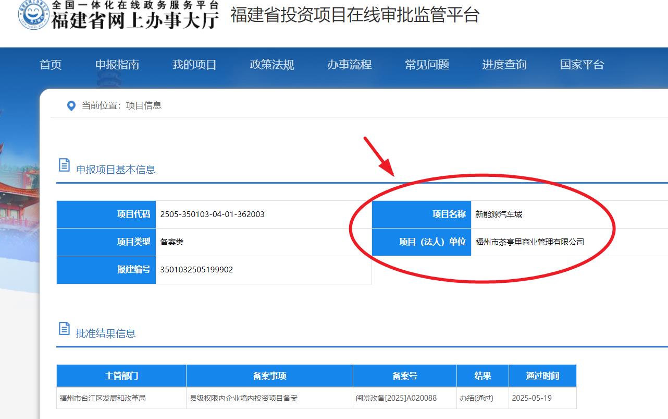The height and width of the screenshot is (419, 668).
Task: Click cell 县级权限内企业境内投资项目备案
Action: point(269,398)
